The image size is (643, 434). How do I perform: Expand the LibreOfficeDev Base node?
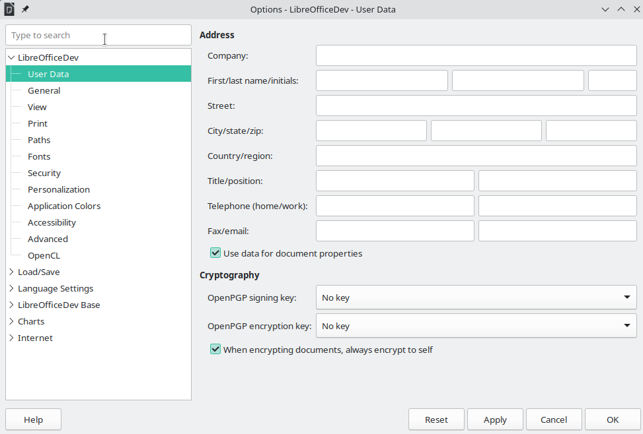(x=11, y=305)
